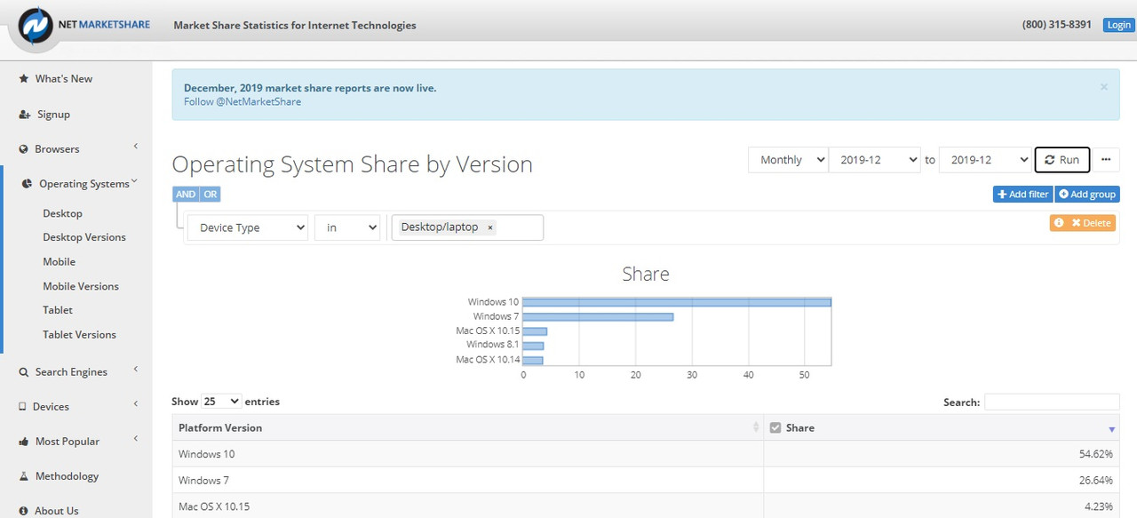Click the NetMarketShare logo icon
The width and height of the screenshot is (1137, 518).
tap(35, 25)
